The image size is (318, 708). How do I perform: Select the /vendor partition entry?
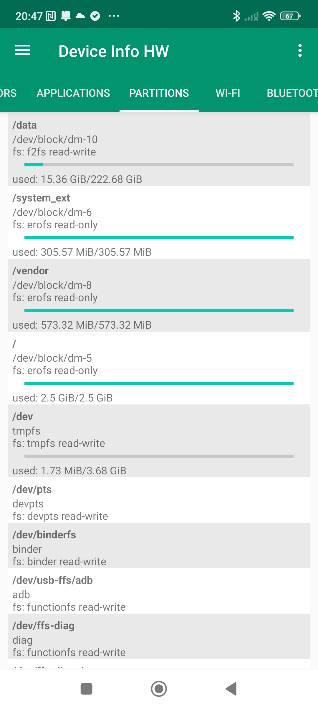tap(159, 295)
